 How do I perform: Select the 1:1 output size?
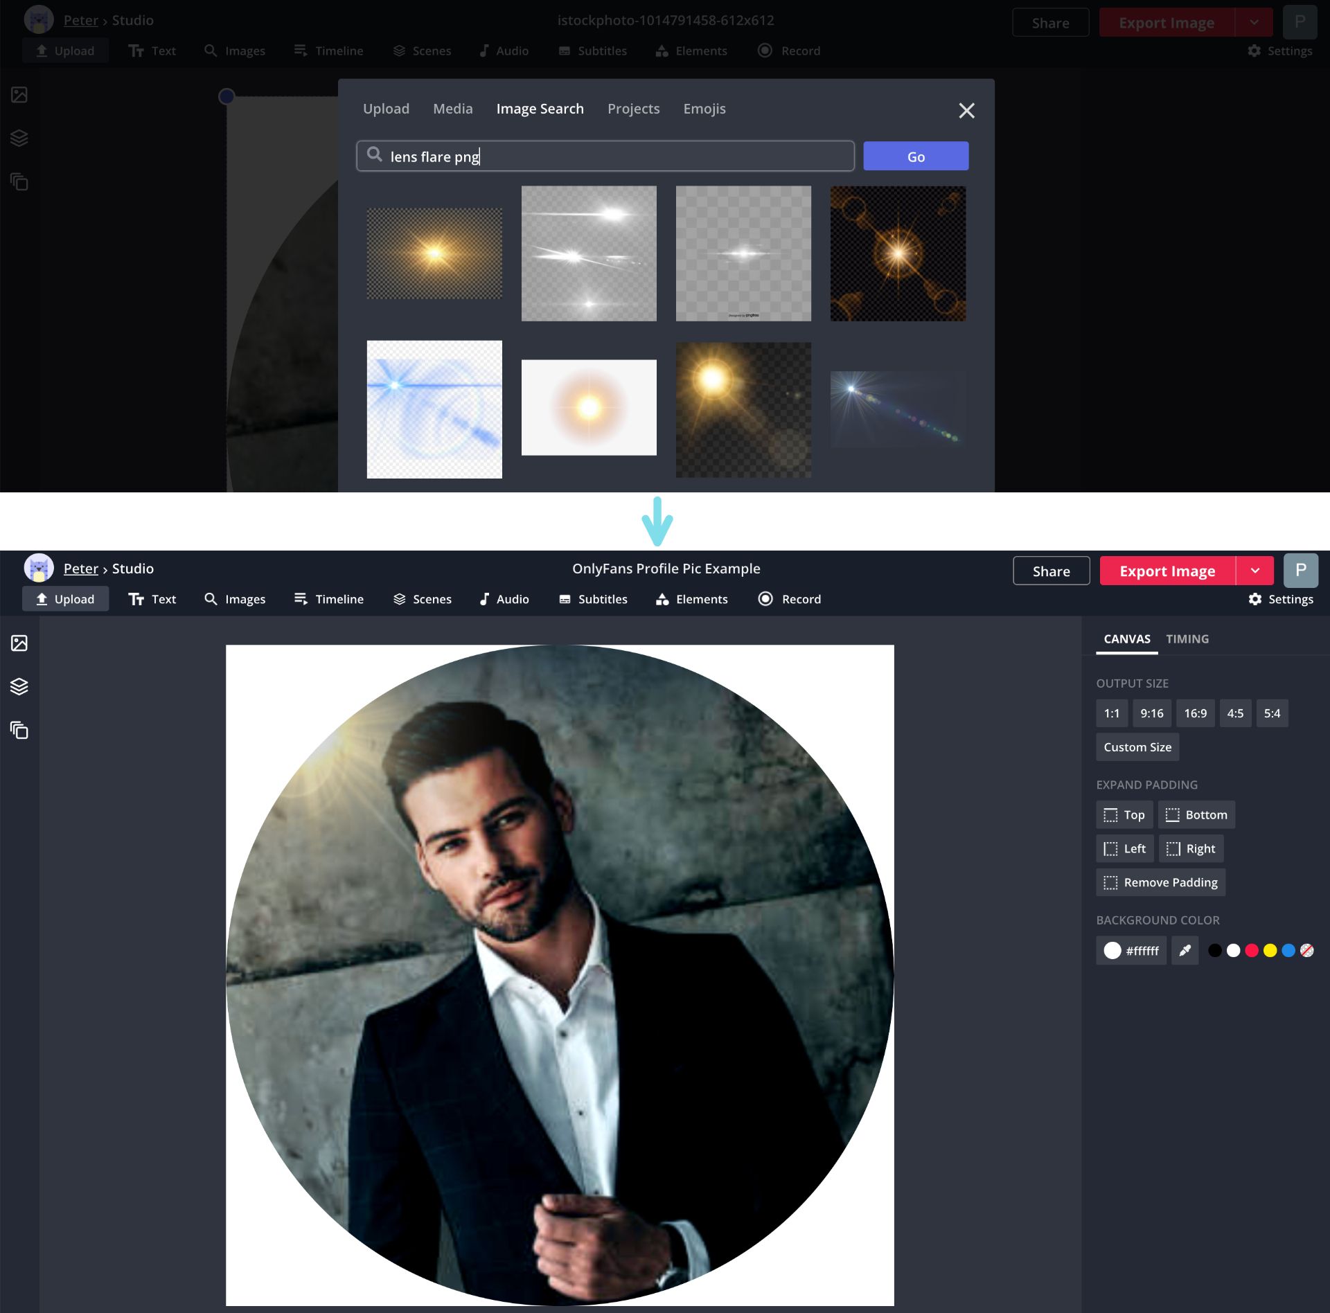pos(1111,713)
